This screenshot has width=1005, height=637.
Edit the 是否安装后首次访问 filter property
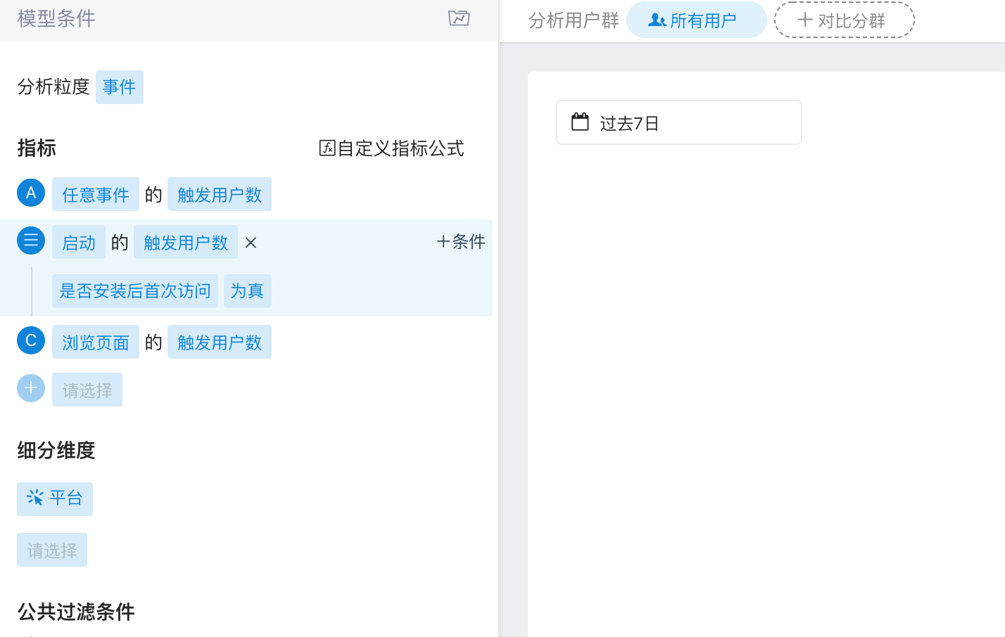coord(134,291)
